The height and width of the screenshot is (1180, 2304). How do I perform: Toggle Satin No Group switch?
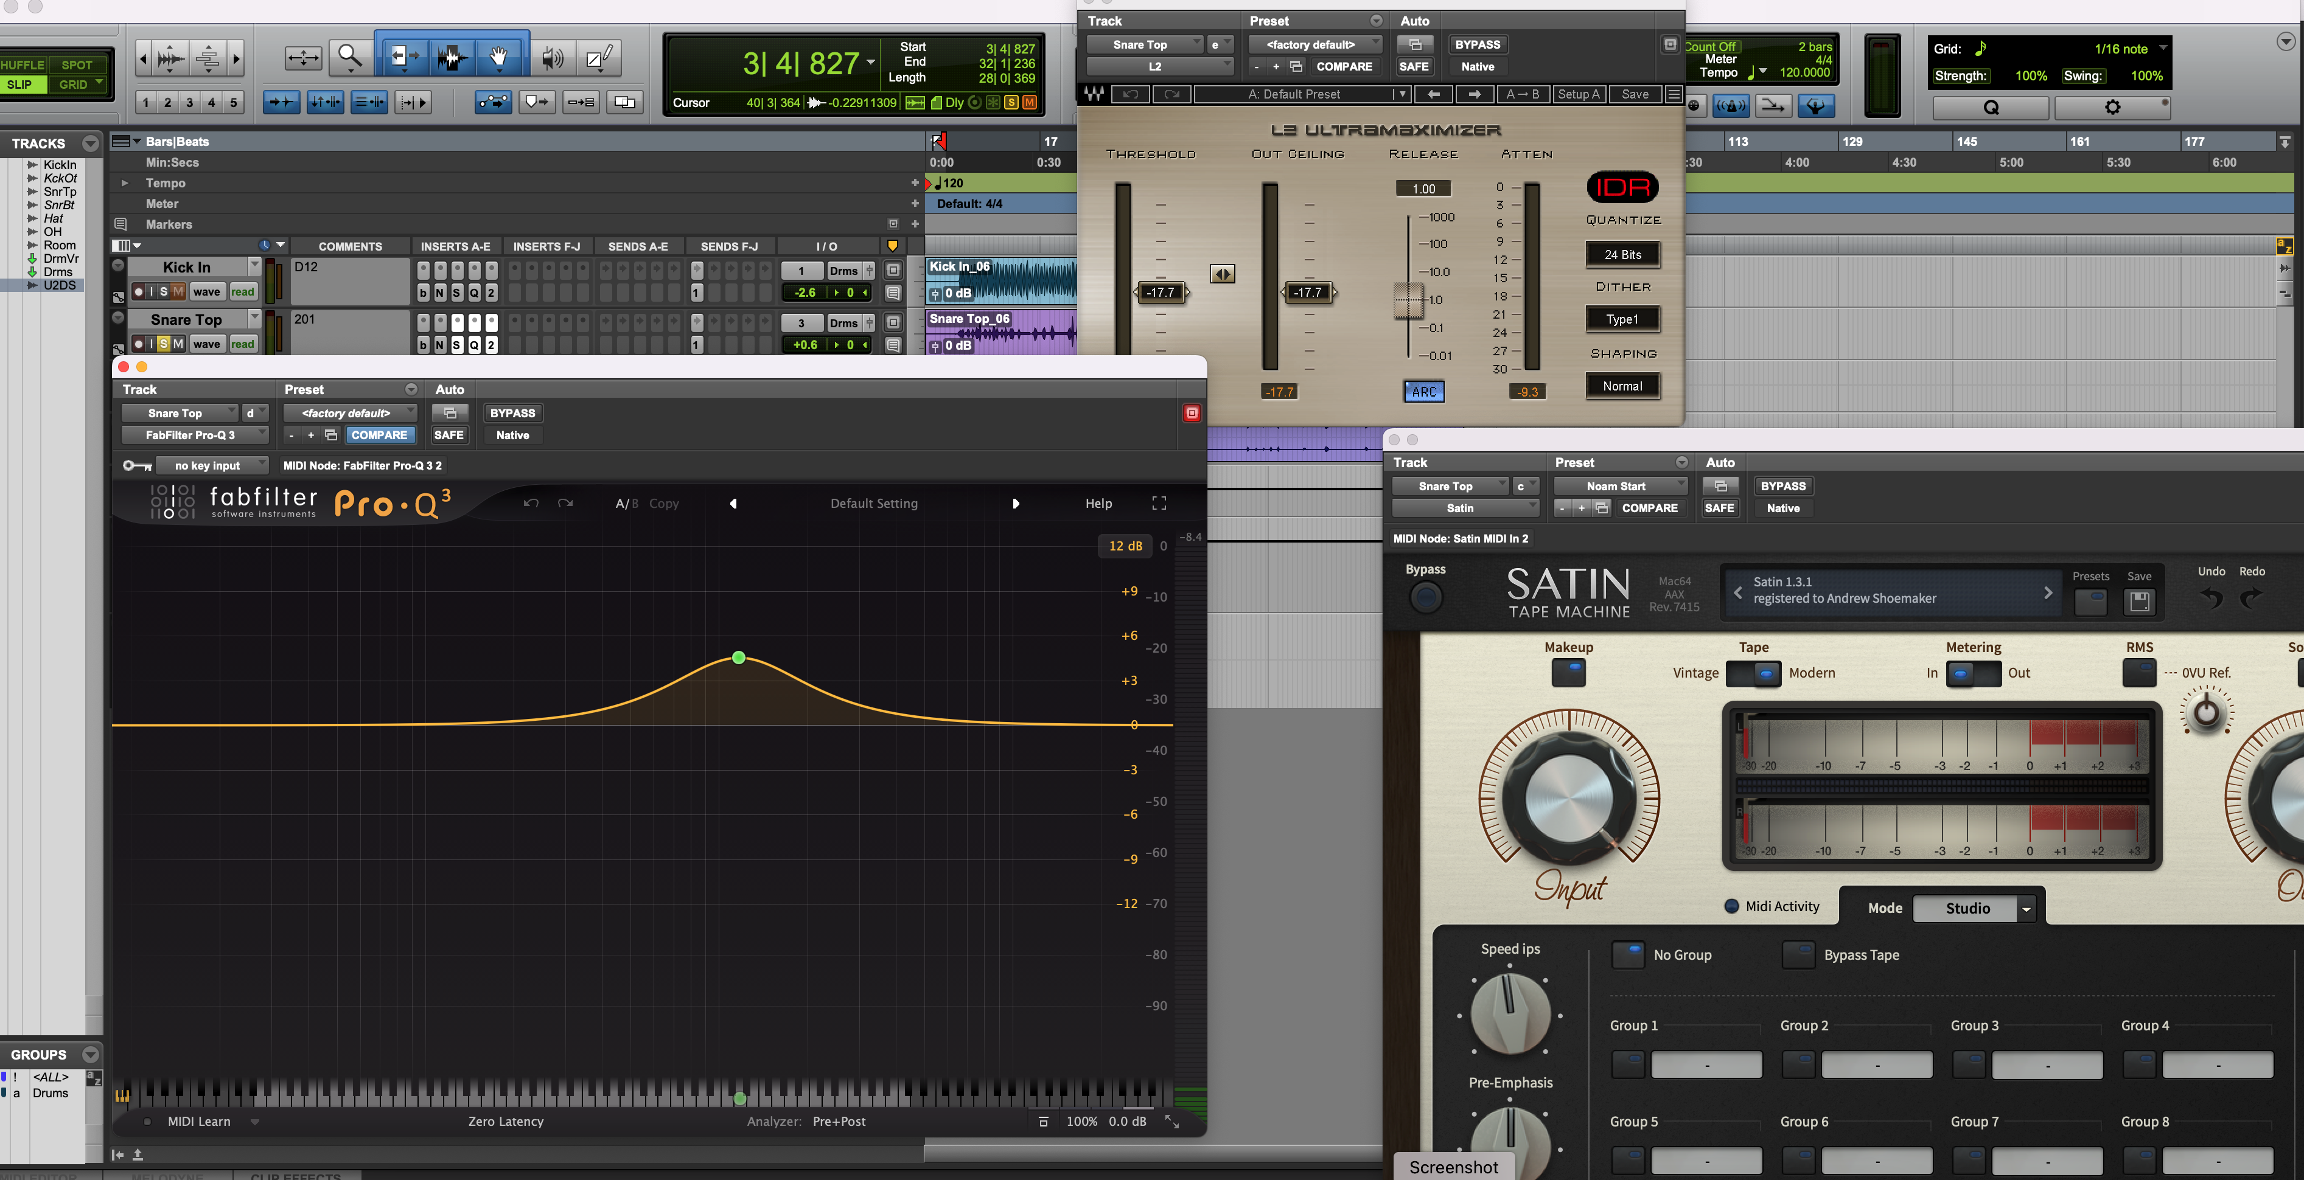[1628, 955]
